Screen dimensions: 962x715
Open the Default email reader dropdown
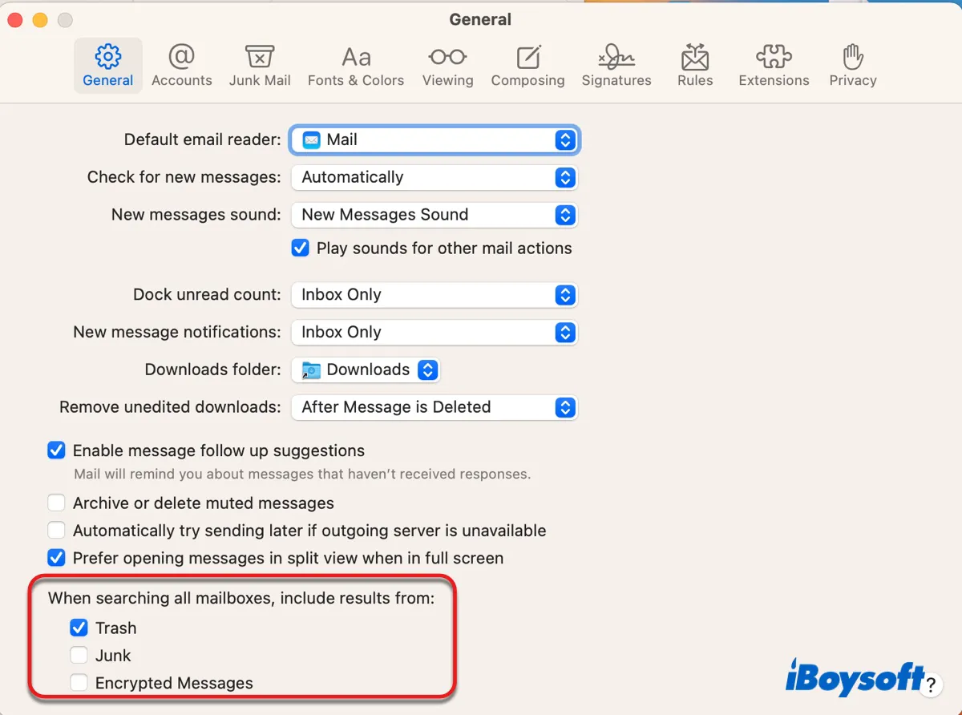[434, 139]
